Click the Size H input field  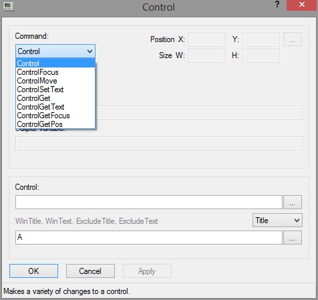click(x=261, y=55)
